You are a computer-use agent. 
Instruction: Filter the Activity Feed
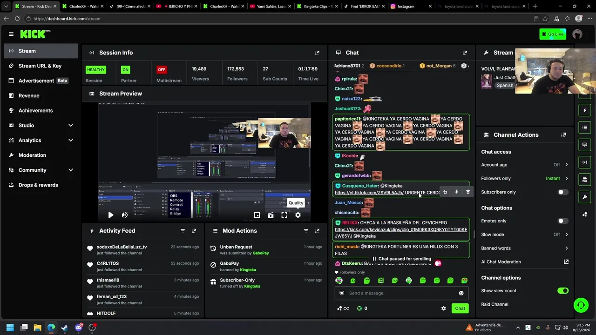point(183,231)
